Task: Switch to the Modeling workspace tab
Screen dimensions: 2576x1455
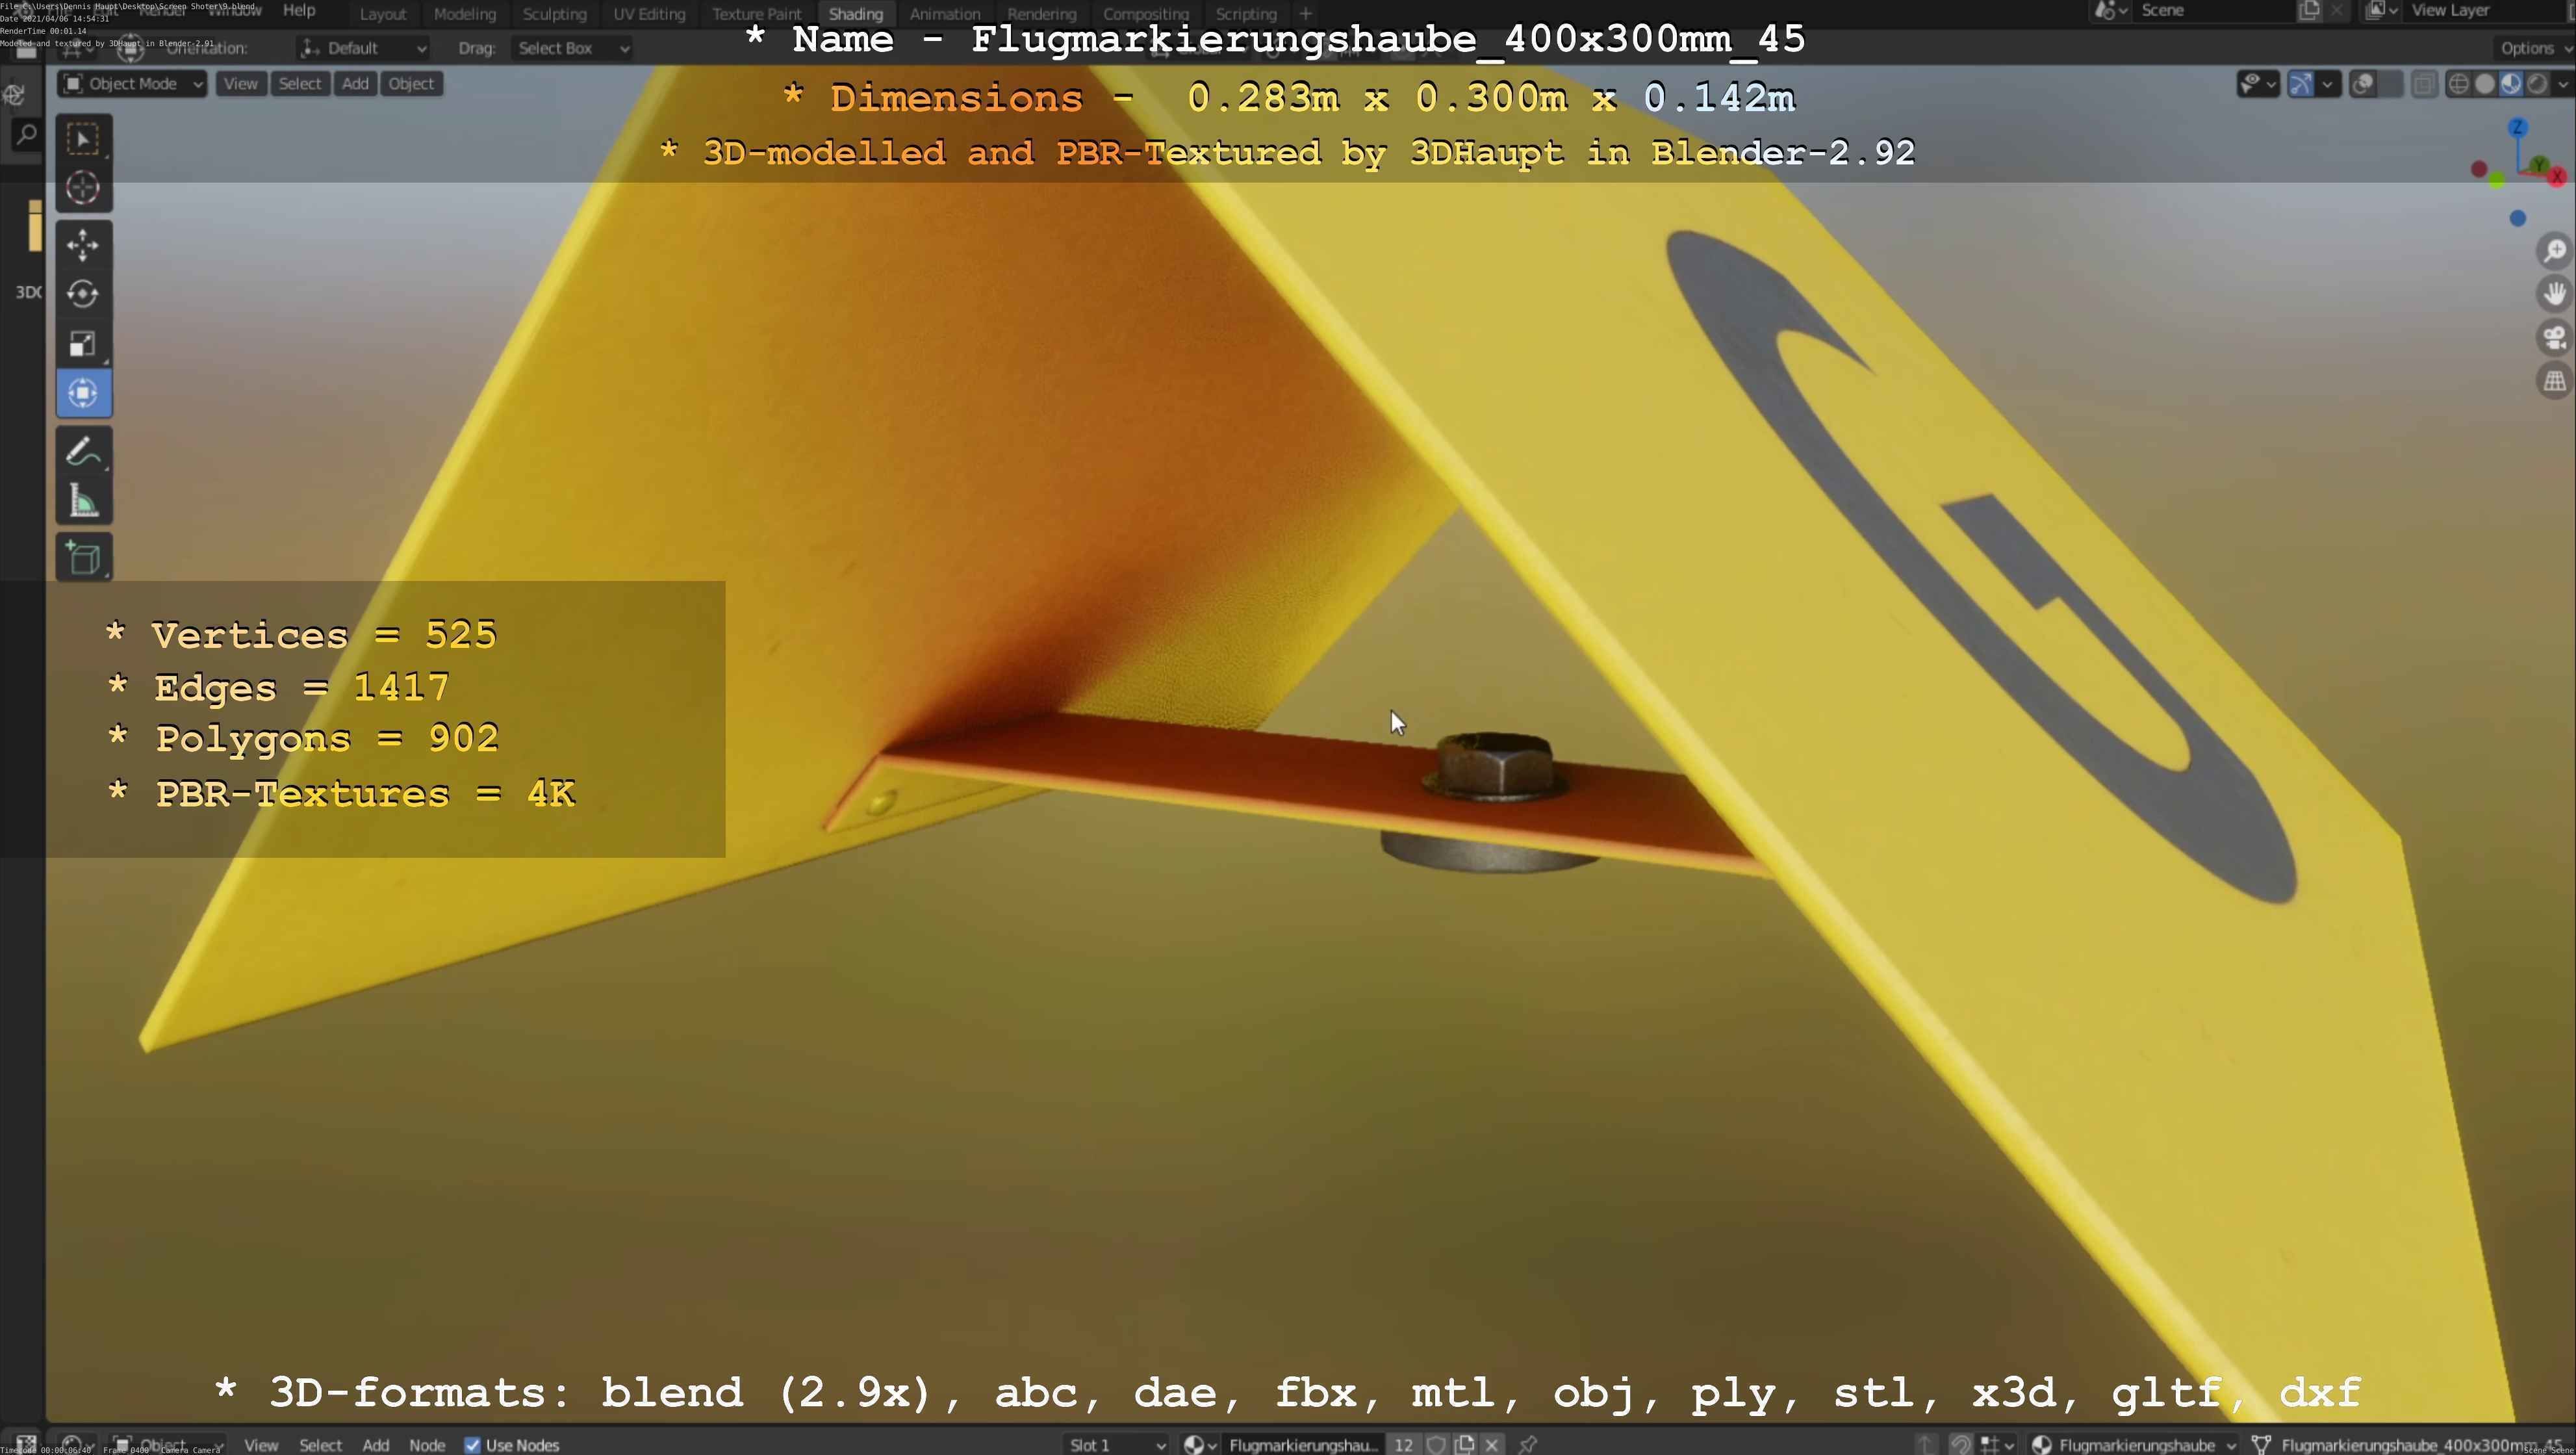Action: [465, 14]
